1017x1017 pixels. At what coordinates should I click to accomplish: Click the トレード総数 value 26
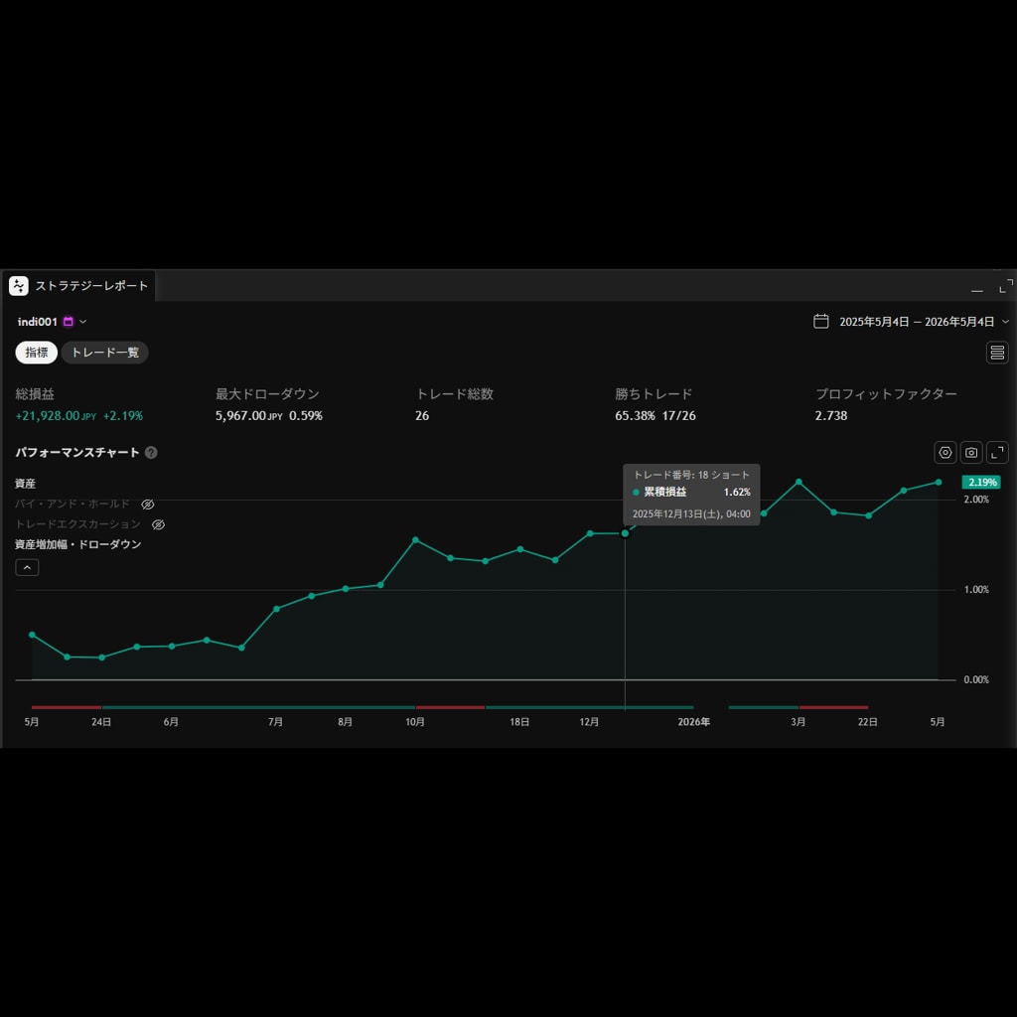[422, 416]
